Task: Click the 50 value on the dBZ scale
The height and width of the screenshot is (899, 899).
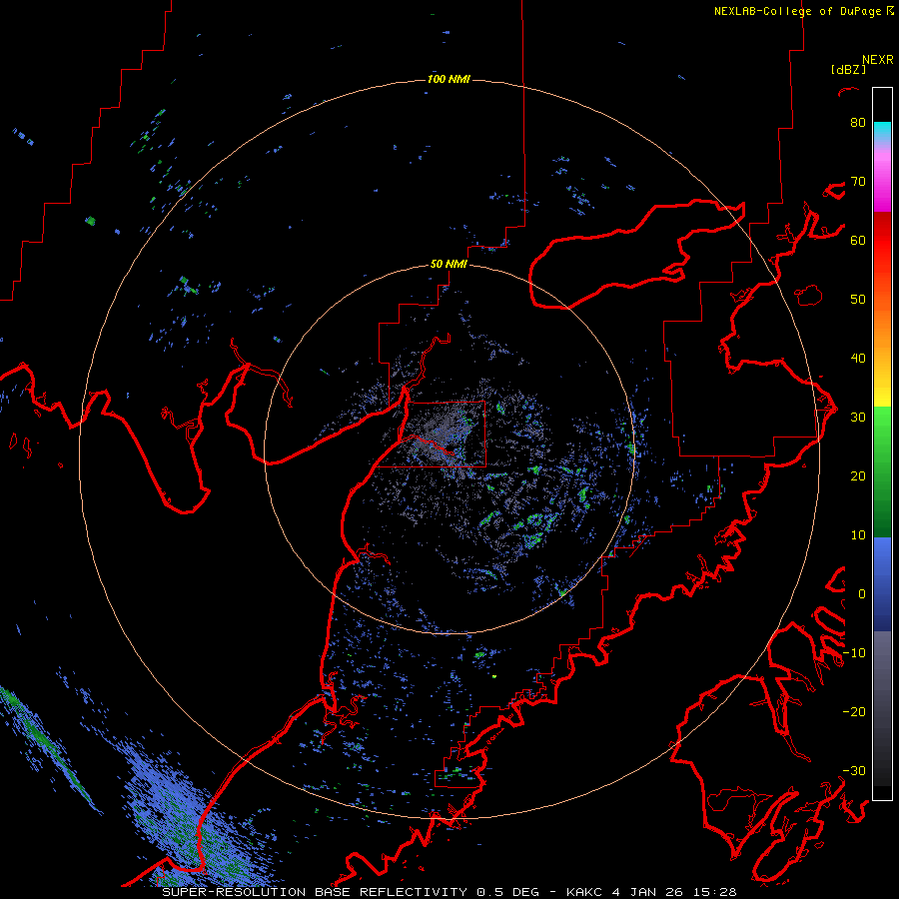Action: 858,300
